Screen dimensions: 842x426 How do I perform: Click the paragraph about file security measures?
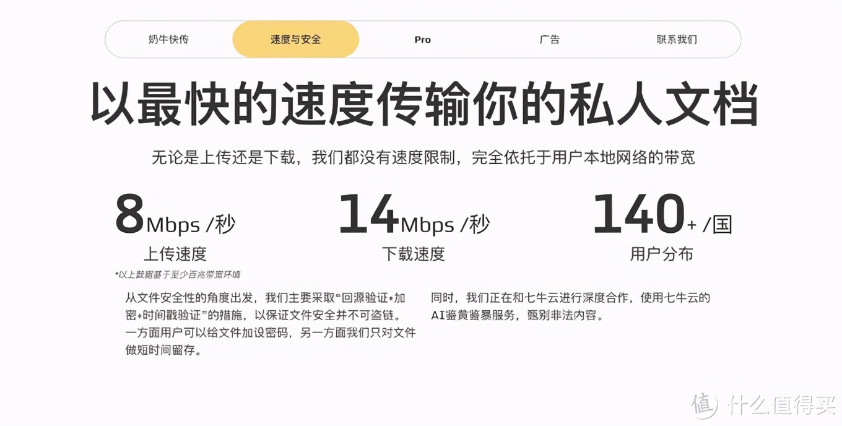click(x=269, y=322)
